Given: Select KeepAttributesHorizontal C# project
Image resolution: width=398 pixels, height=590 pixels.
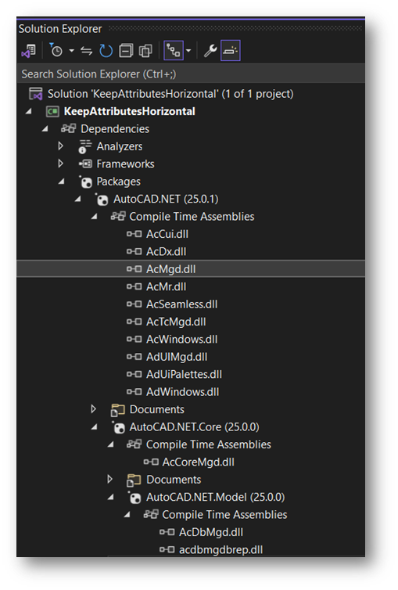Looking at the screenshot, I should [x=129, y=111].
